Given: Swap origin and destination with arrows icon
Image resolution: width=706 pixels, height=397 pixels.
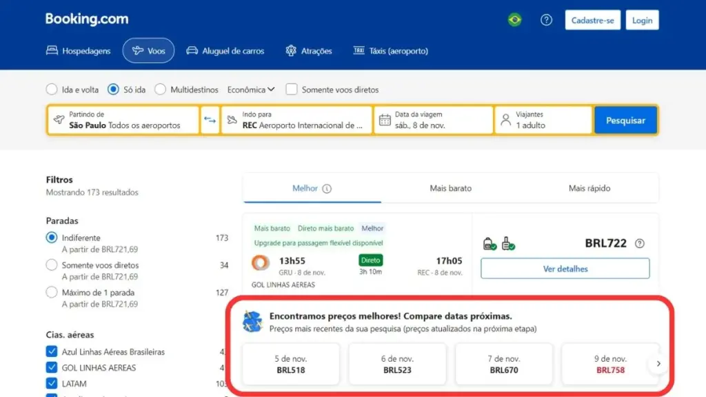Looking at the screenshot, I should point(210,120).
